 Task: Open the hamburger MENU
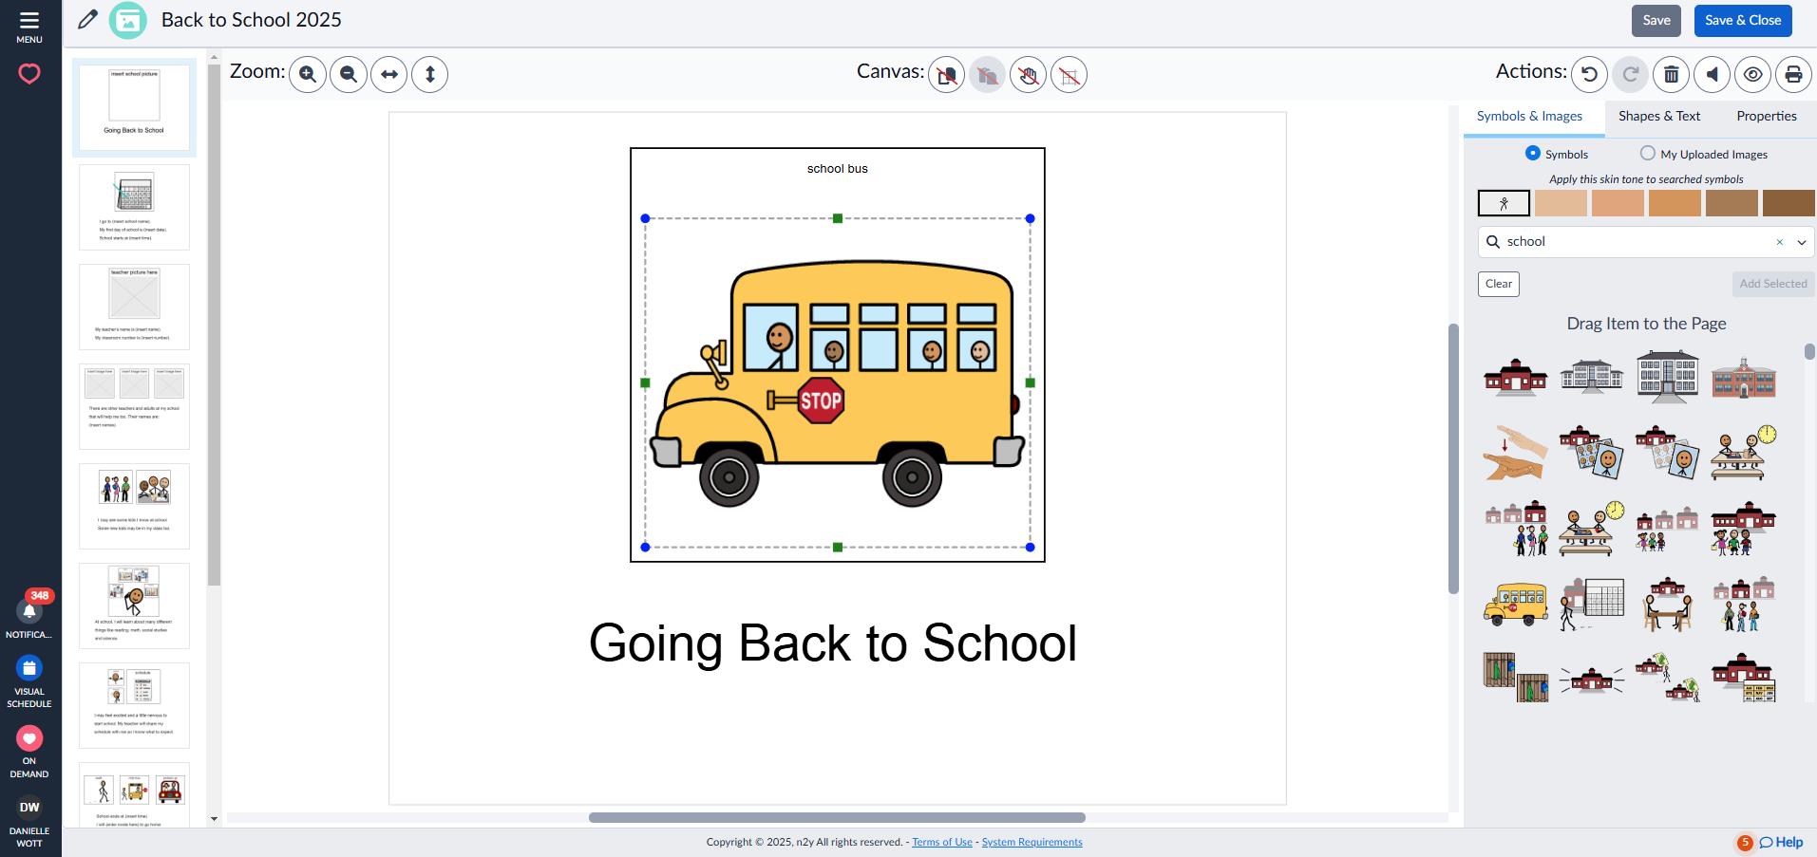[29, 27]
